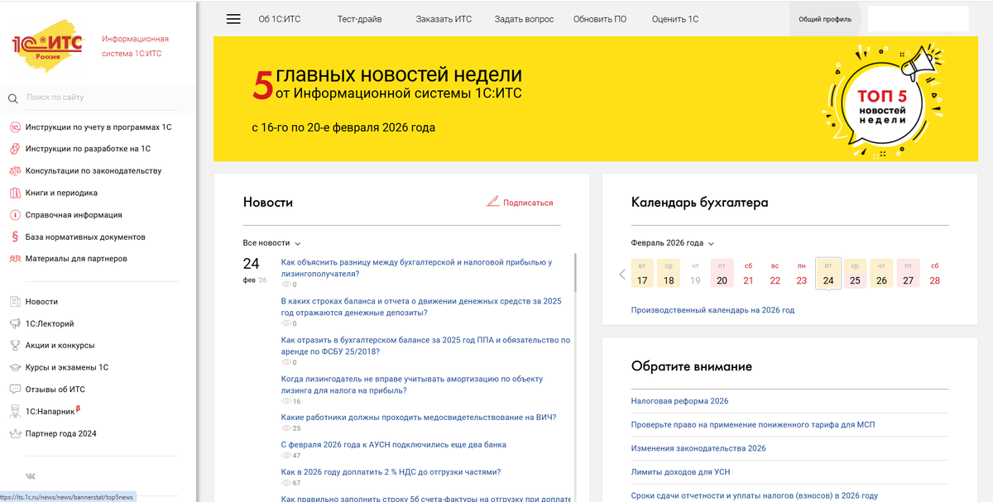Click the pen icon beside Подписаться

pyautogui.click(x=493, y=201)
